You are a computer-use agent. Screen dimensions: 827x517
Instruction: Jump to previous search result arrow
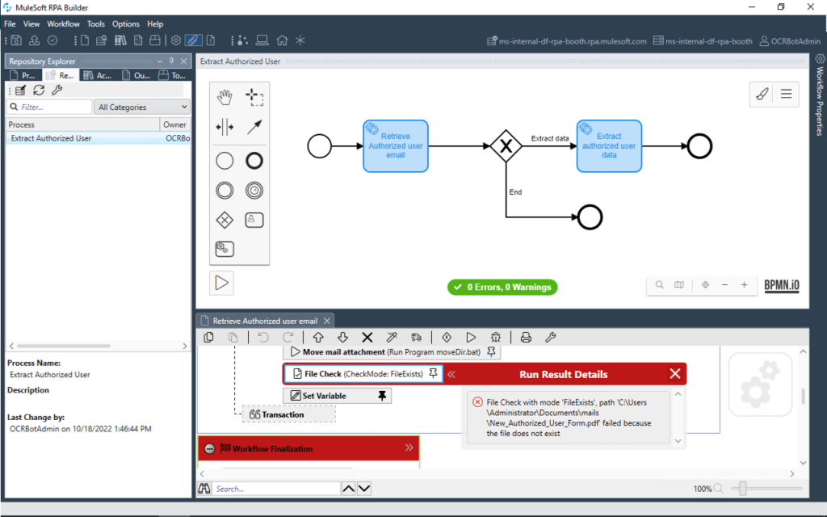(x=349, y=489)
